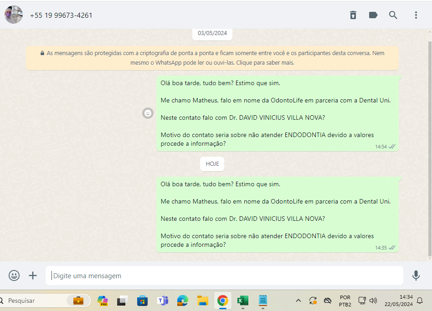Click the label tag icon in header

tap(373, 15)
